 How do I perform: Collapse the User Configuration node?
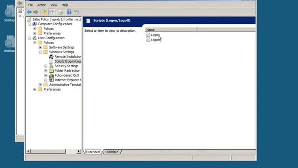[29, 38]
